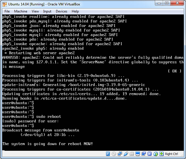Click the video capture status icon
Viewport: 186px width, 159px height.
click(143, 154)
